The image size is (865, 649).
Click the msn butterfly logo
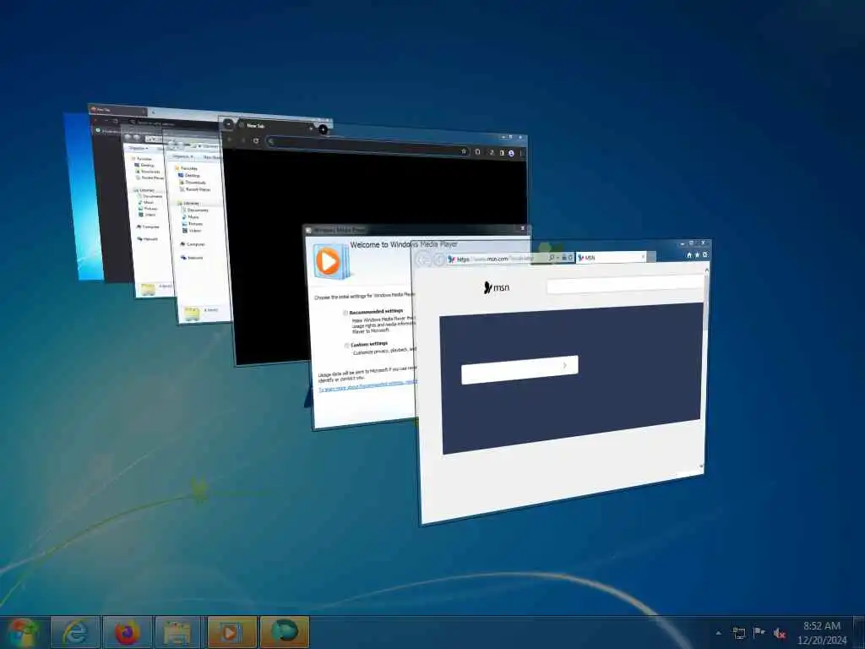pos(496,287)
